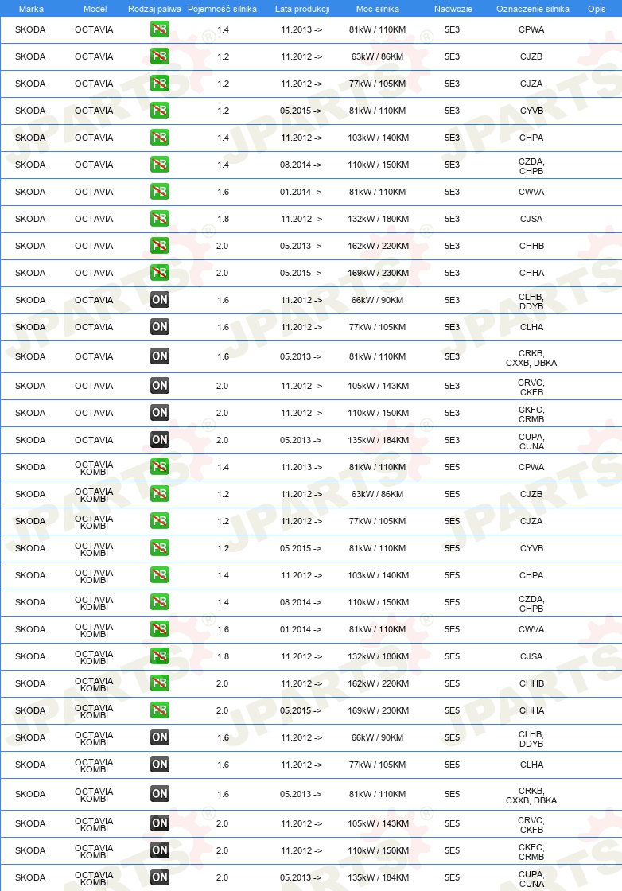Click ON diesel icon in OCTAVIA 5E3 CLHA row
Viewport: 622px width, 891px height.
pos(160,327)
